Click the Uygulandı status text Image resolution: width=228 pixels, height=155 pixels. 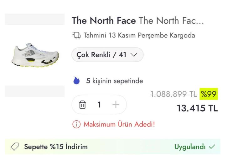[190, 147]
